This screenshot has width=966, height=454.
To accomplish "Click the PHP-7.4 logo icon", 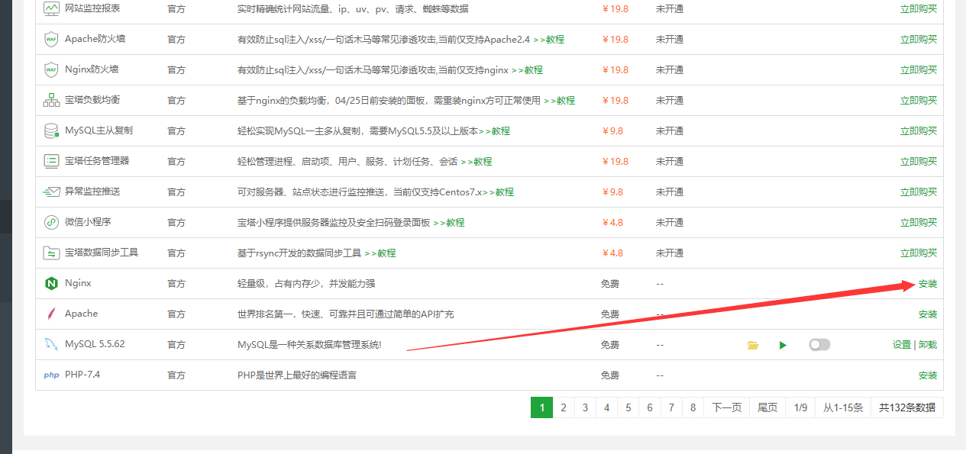I will coord(51,375).
